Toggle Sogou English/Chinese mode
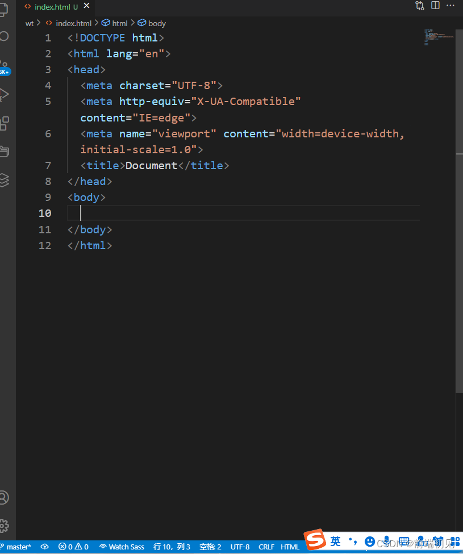The height and width of the screenshot is (554, 463). pyautogui.click(x=335, y=541)
